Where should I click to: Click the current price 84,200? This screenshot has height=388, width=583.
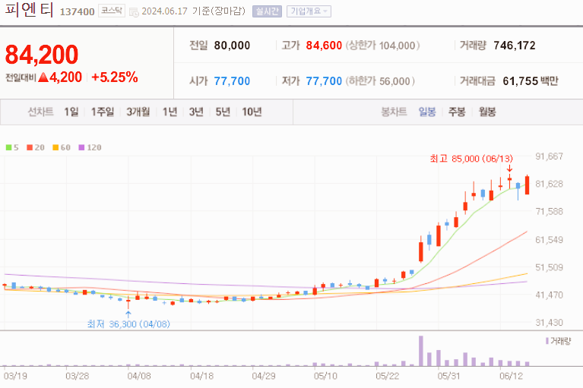42,55
